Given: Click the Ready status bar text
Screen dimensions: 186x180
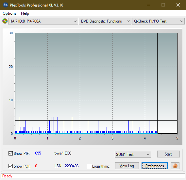Looking at the screenshot, I should click(x=7, y=176).
